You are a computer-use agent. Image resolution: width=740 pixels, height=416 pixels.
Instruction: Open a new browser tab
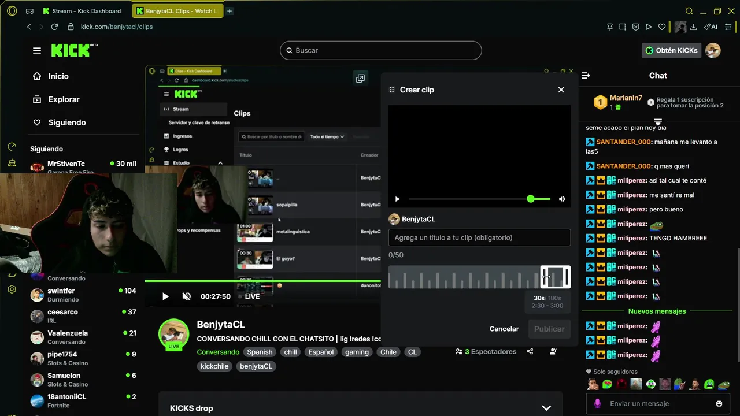pyautogui.click(x=230, y=11)
